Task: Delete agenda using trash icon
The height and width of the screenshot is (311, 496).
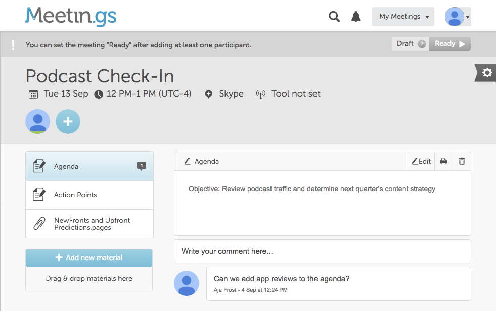Action: [462, 161]
